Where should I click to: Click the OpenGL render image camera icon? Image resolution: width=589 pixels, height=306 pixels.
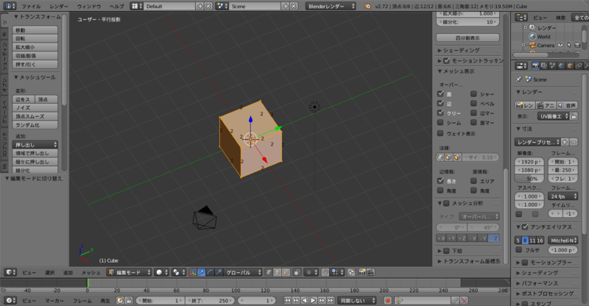click(x=362, y=272)
